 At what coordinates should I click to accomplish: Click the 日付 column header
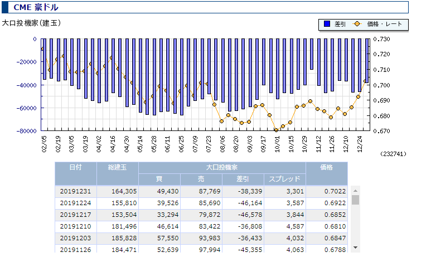(76, 173)
